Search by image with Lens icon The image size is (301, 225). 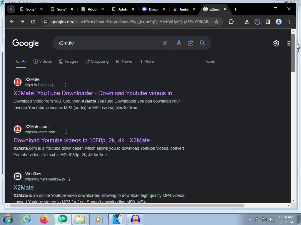click(x=190, y=43)
